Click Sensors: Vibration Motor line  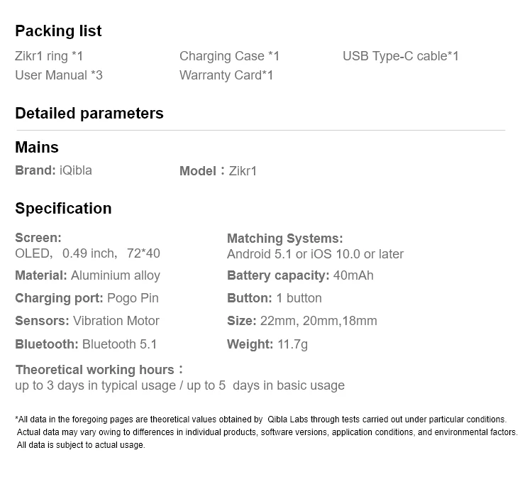pos(87,321)
